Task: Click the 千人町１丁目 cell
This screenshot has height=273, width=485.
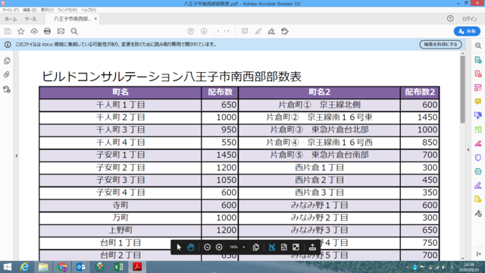Action: pos(120,105)
